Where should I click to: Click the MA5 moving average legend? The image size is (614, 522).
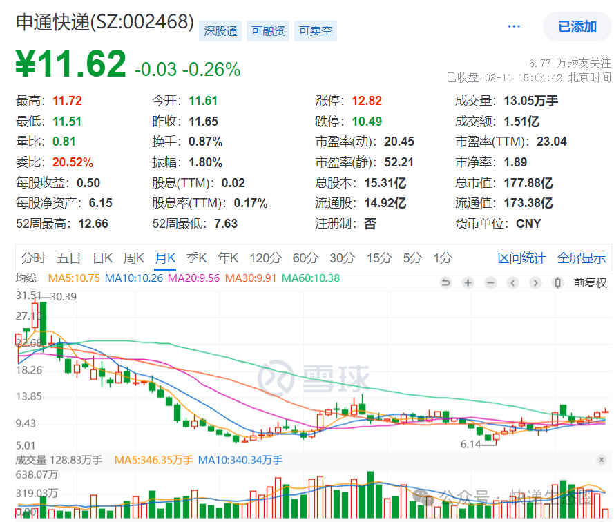tap(73, 278)
